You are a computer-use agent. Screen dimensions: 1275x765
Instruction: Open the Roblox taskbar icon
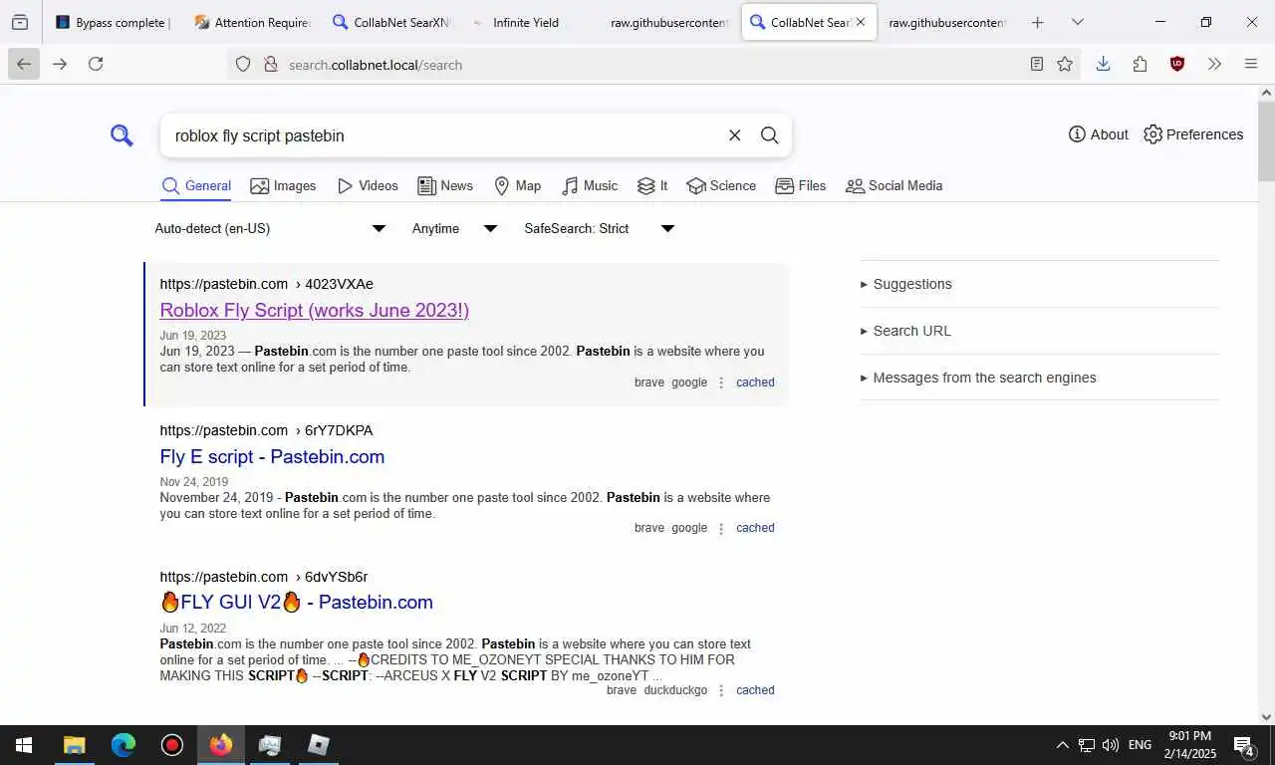[x=319, y=745]
